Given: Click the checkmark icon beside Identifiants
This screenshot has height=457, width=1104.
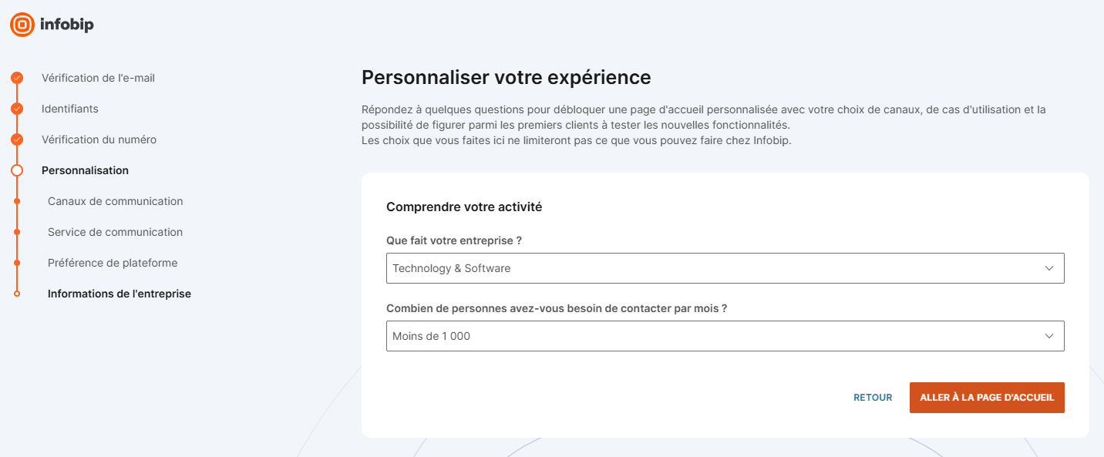Looking at the screenshot, I should 17,109.
